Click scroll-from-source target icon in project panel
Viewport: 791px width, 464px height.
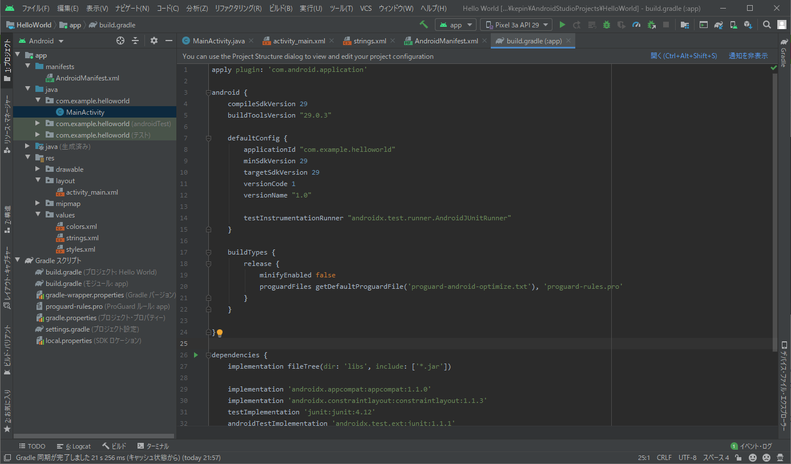tap(120, 41)
